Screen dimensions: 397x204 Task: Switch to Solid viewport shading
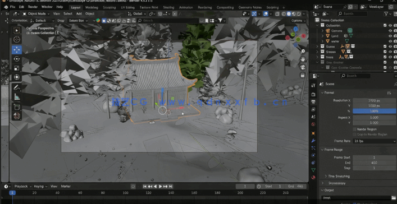tap(289, 14)
